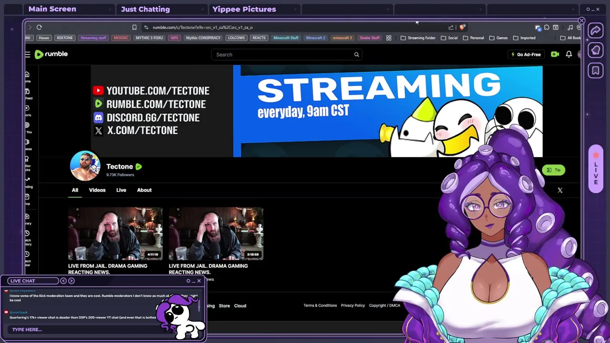Open the Library icon in sidebar
Image resolution: width=610 pixels, height=343 pixels.
pyautogui.click(x=27, y=217)
